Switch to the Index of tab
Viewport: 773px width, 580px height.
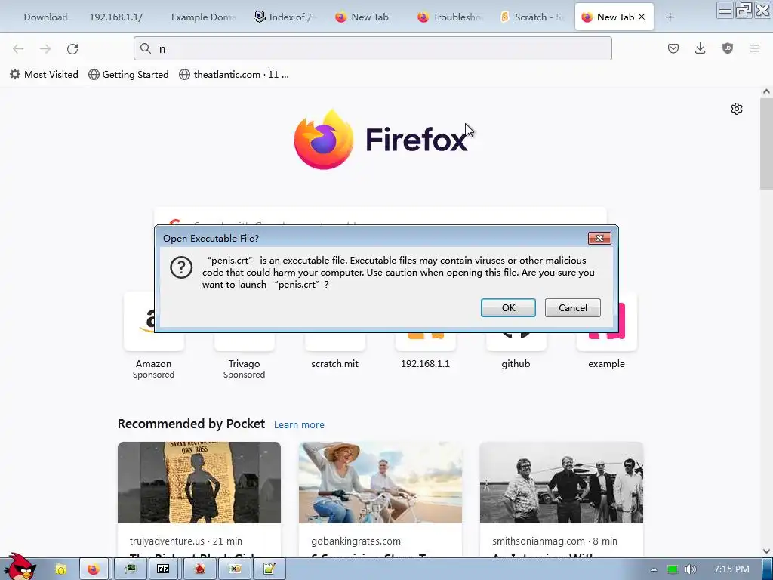(285, 17)
